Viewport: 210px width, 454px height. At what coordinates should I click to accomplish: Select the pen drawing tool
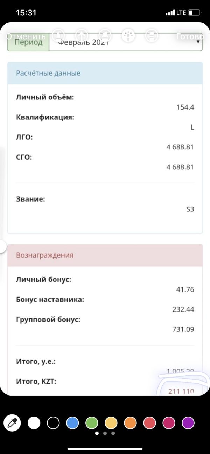[58, 36]
